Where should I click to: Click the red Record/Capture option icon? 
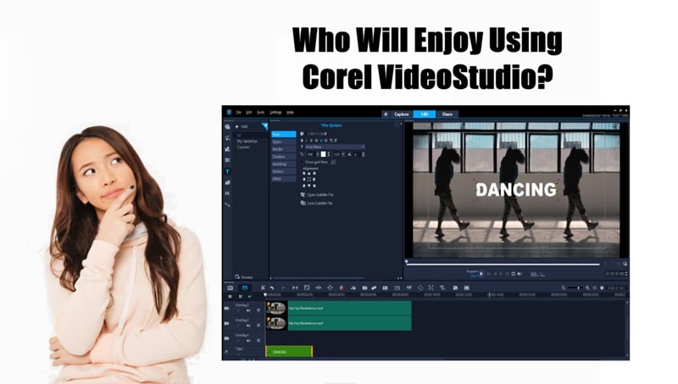342,287
